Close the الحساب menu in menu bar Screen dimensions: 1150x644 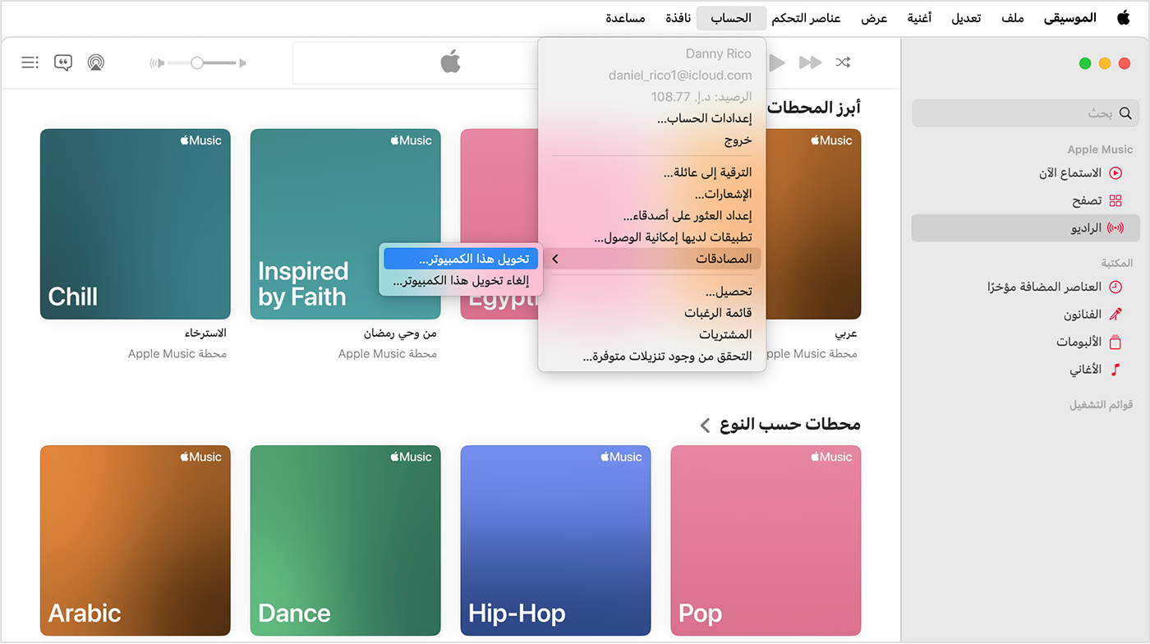(731, 17)
